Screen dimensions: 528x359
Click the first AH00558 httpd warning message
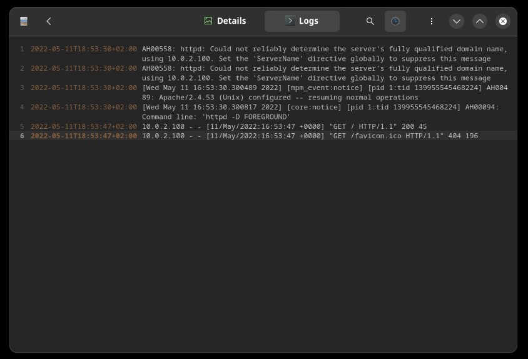(325, 54)
